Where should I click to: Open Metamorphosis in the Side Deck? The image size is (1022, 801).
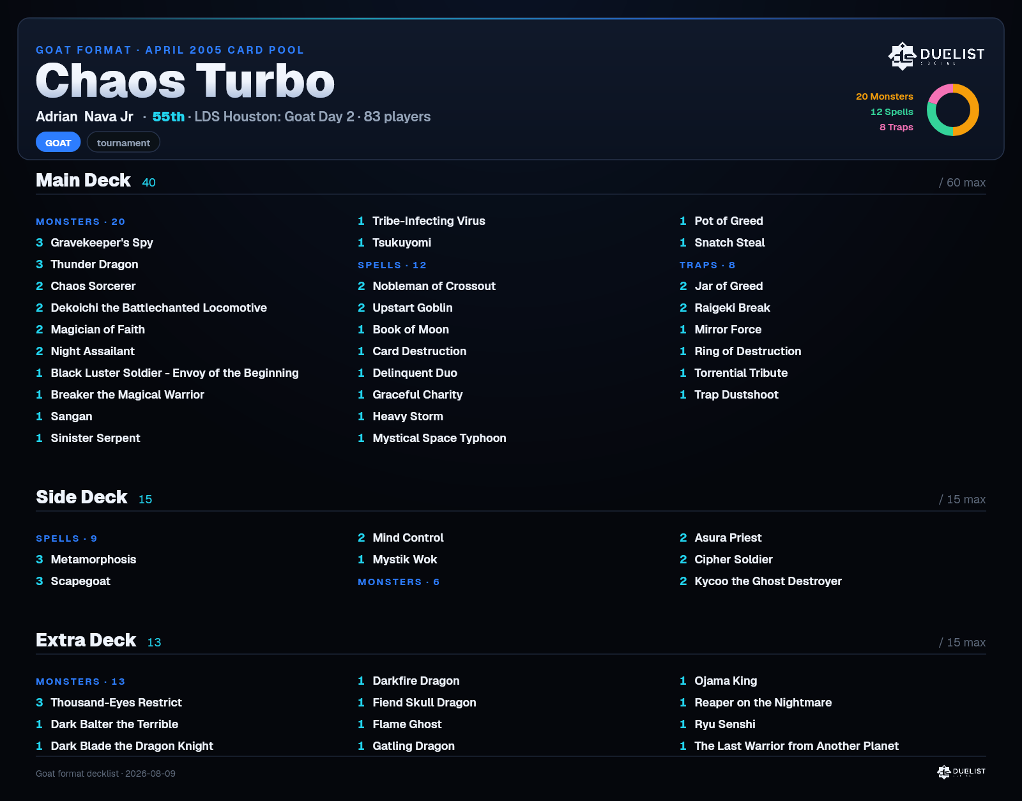coord(86,560)
